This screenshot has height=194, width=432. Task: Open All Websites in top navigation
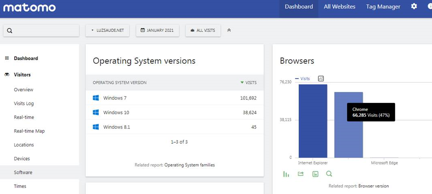(339, 6)
